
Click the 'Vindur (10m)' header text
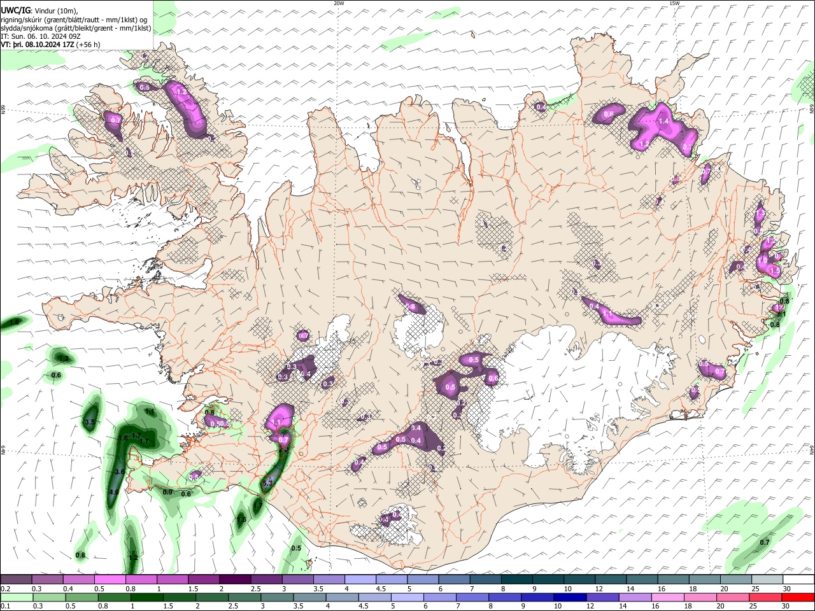click(x=55, y=10)
